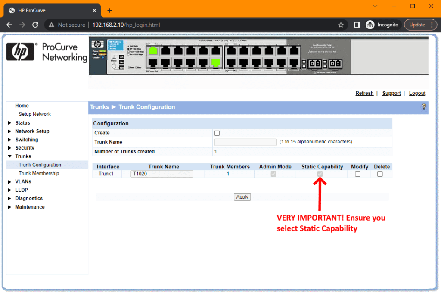Screen dimensions: 441x293
Task: Click the Incognito profile icon
Action: point(370,25)
